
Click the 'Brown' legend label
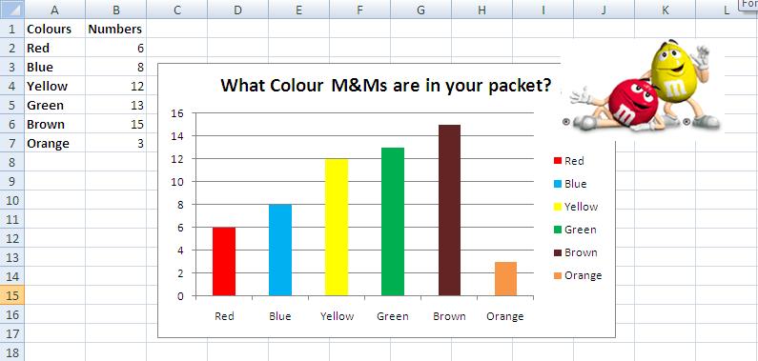pyautogui.click(x=581, y=253)
